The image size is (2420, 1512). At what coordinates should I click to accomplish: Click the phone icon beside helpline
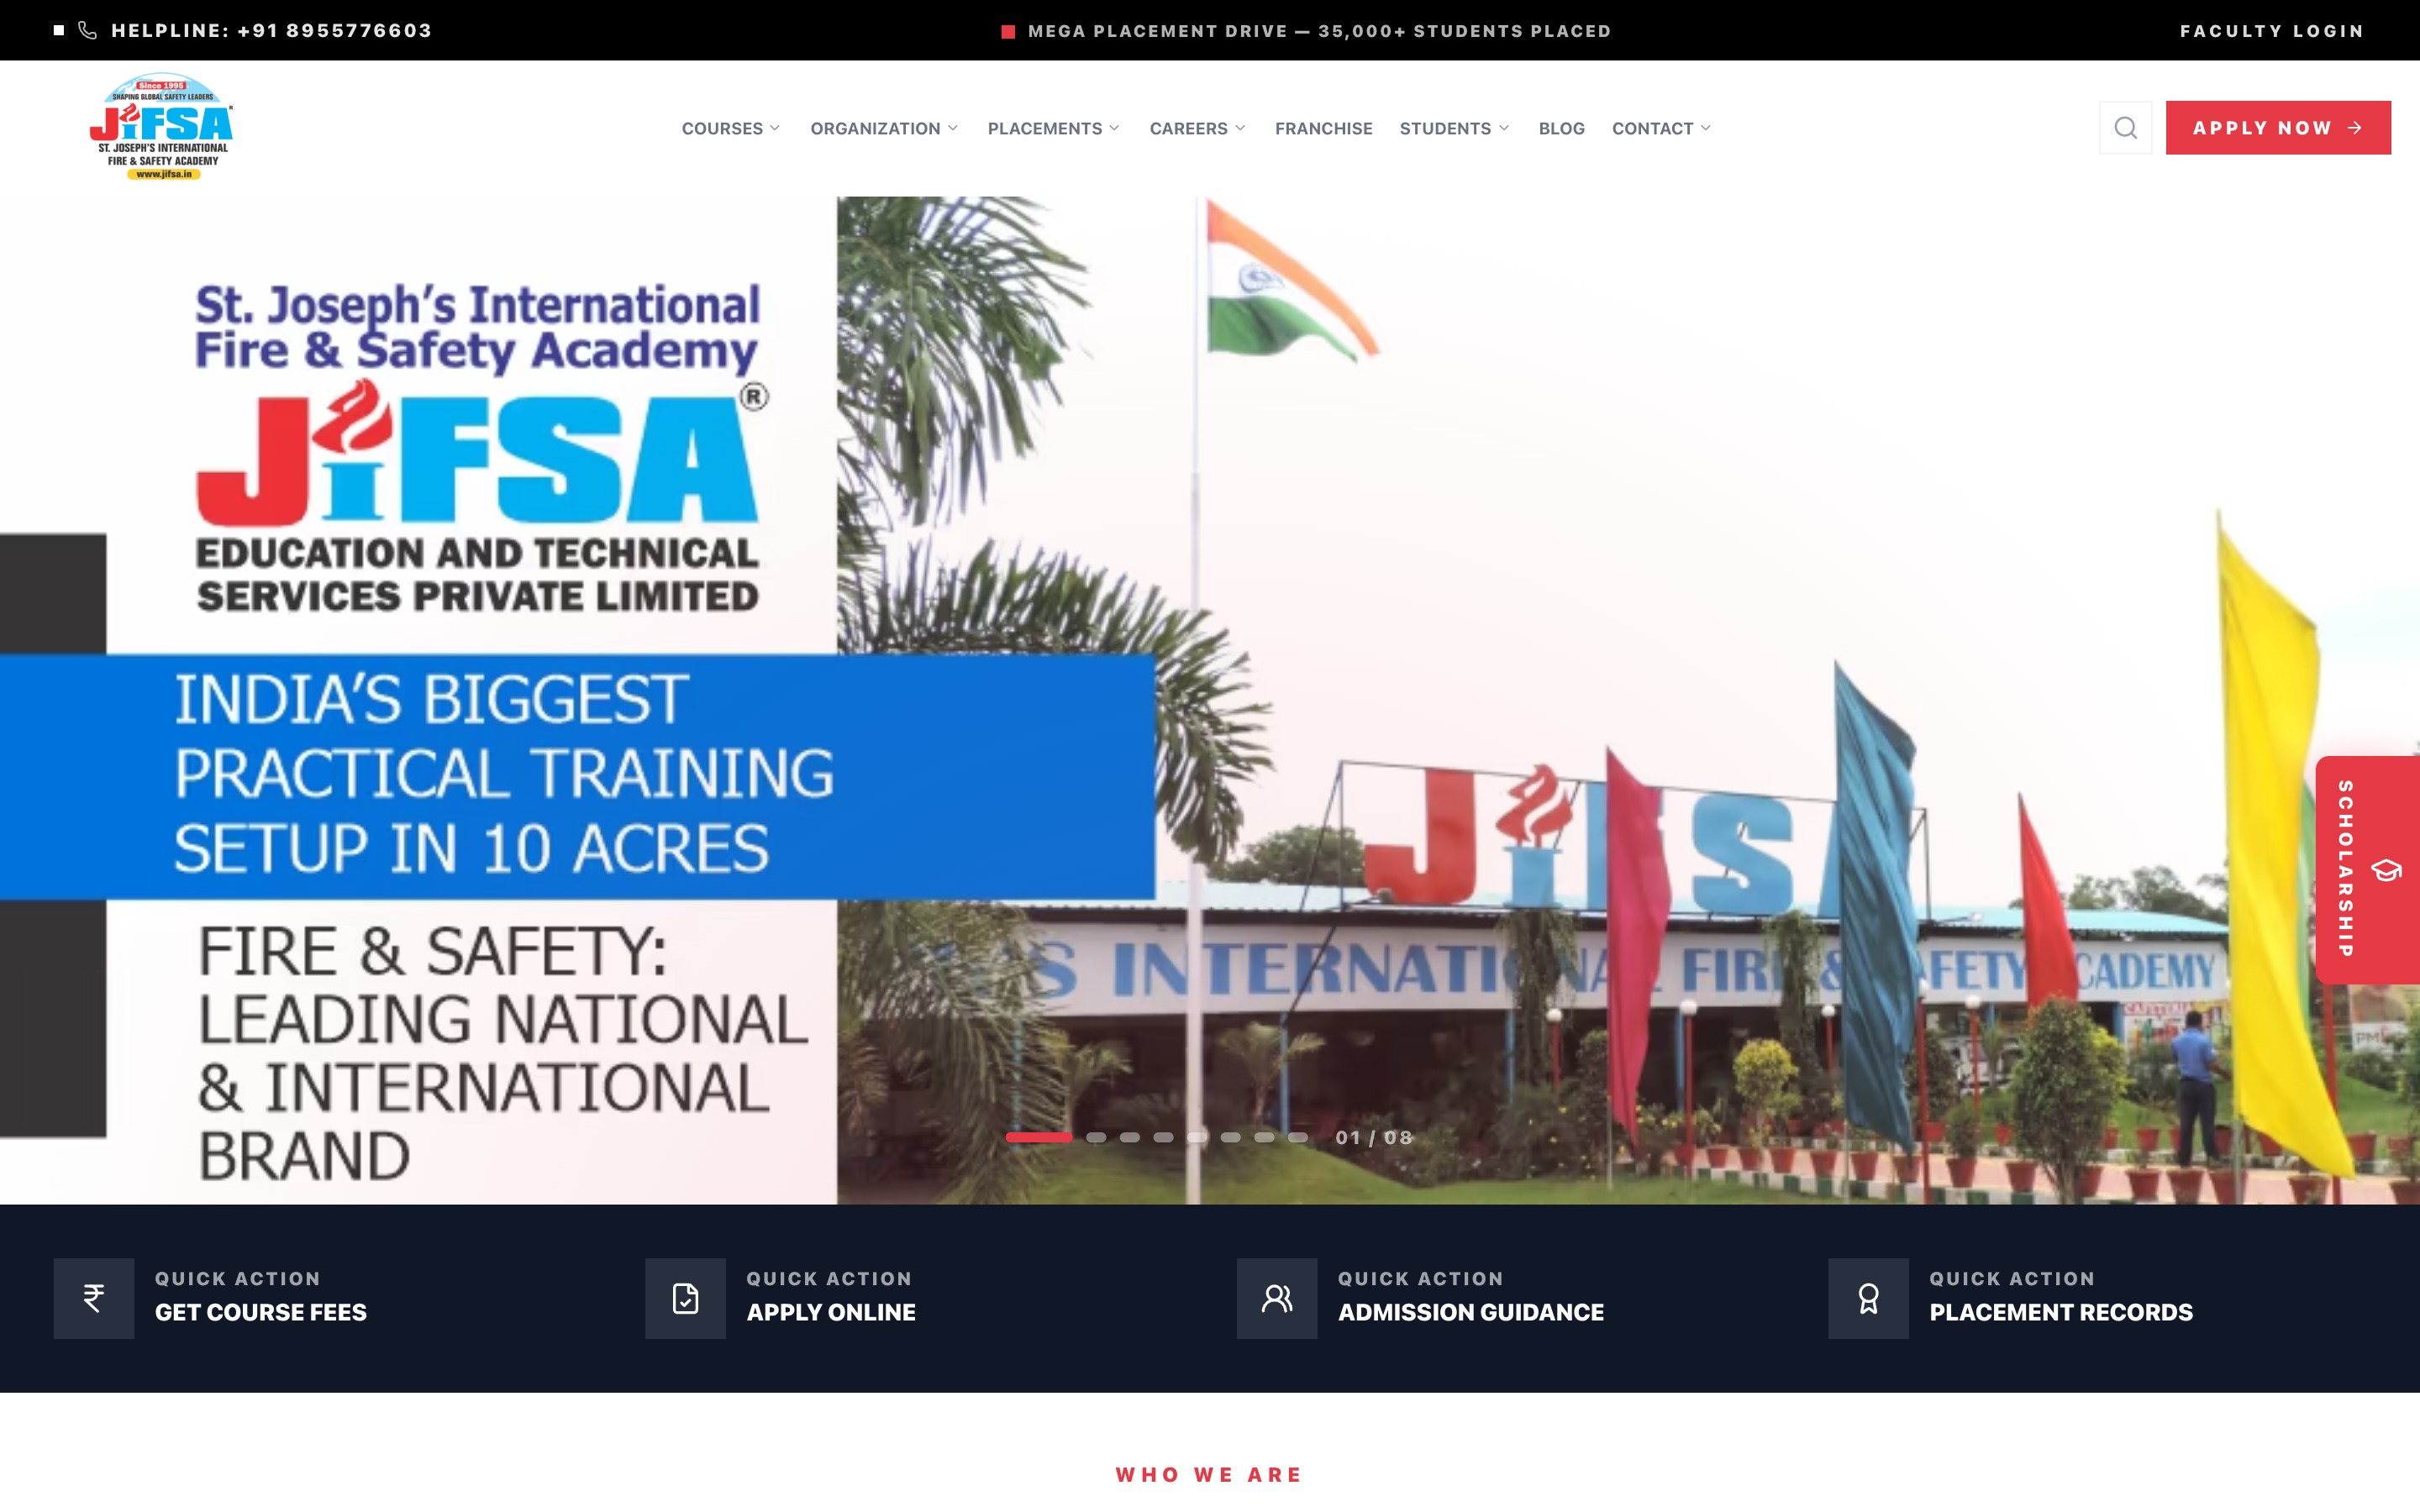pyautogui.click(x=88, y=30)
